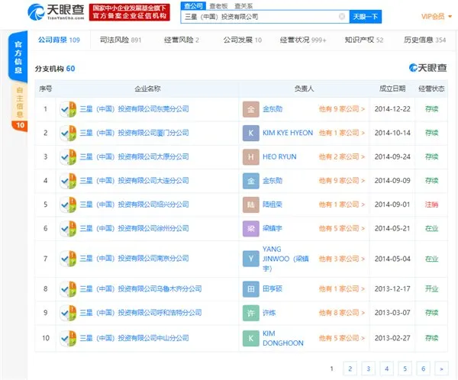This screenshot has width=458, height=380.
Task: Open the 公司背景 109 tab
Action: coord(59,40)
